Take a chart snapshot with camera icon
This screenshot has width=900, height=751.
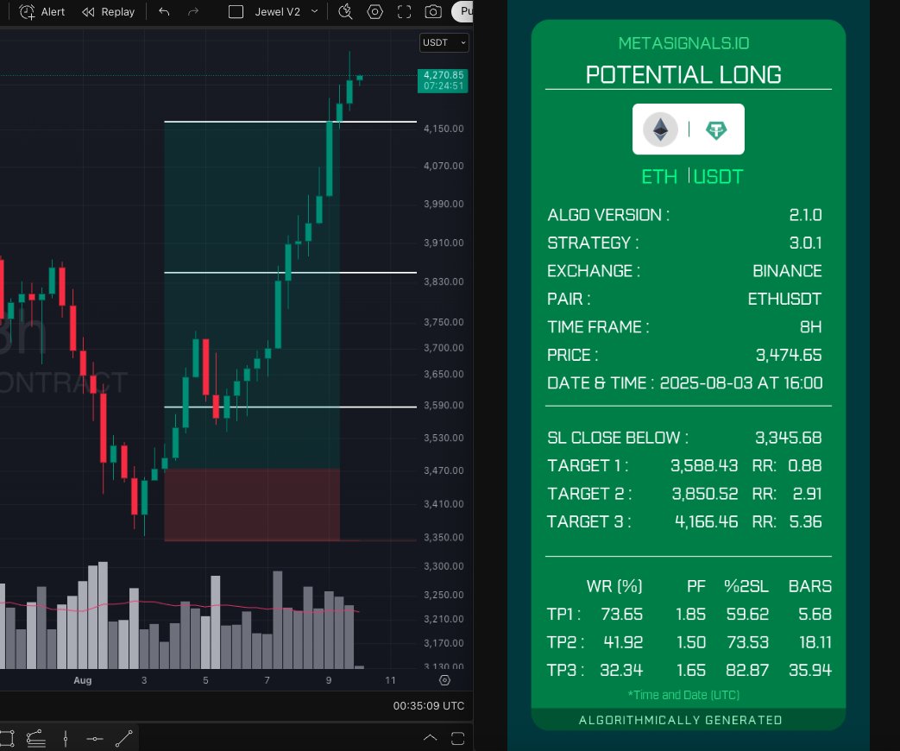coord(433,11)
